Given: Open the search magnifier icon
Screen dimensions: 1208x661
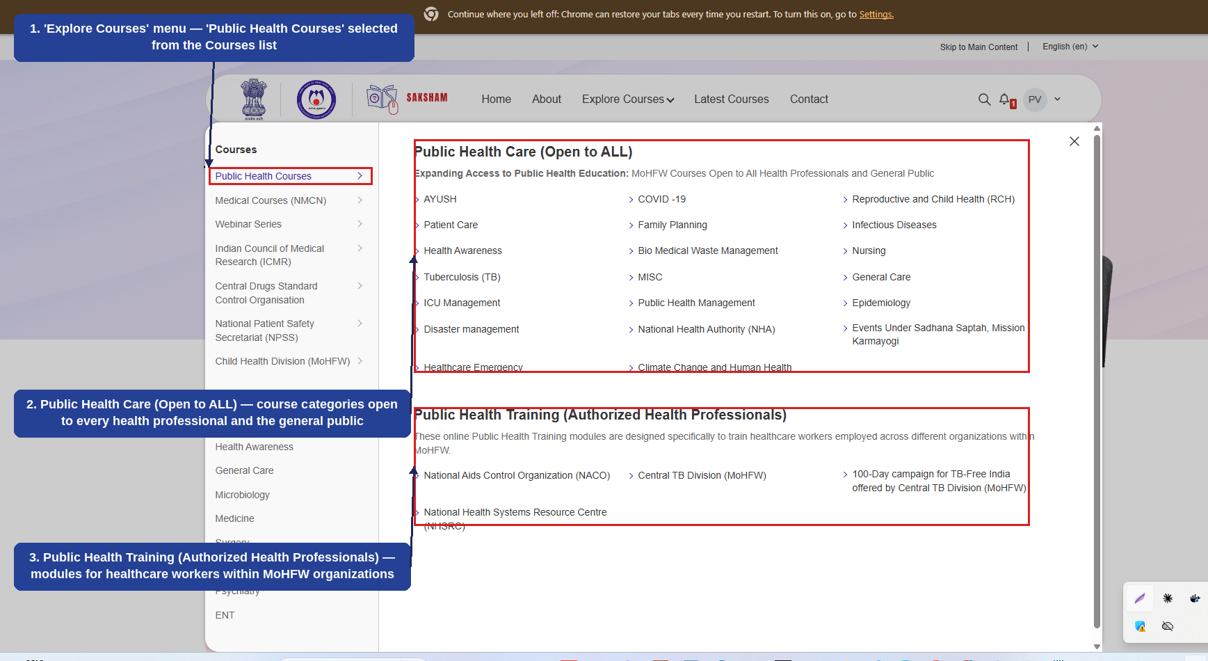Looking at the screenshot, I should (x=984, y=99).
